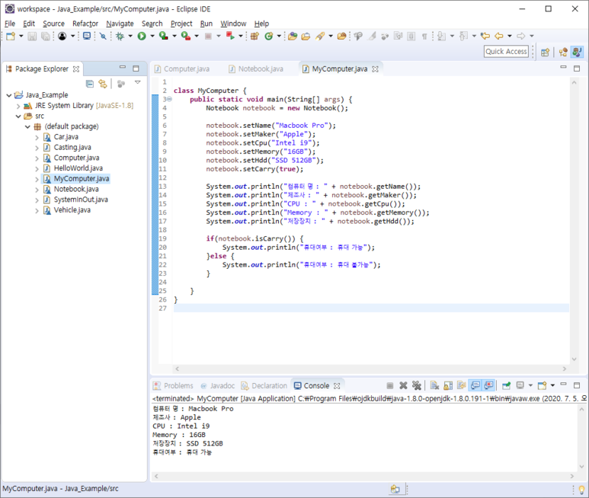This screenshot has height=498, width=589.
Task: Collapse the src folder node
Action: click(18, 117)
